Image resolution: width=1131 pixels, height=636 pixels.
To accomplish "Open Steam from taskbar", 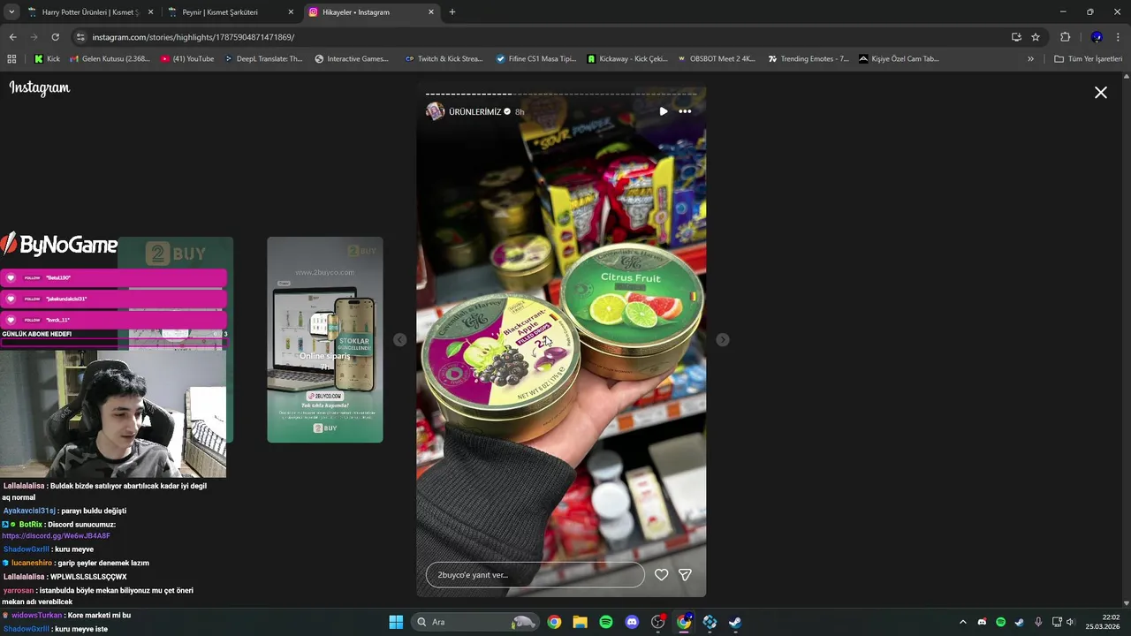I will [735, 622].
